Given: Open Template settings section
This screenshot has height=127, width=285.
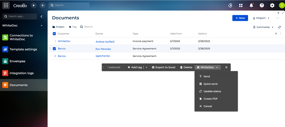Looking at the screenshot, I should pyautogui.click(x=24, y=49).
